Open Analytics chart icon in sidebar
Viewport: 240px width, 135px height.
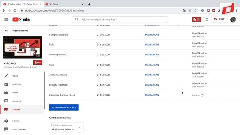(x=6, y=84)
